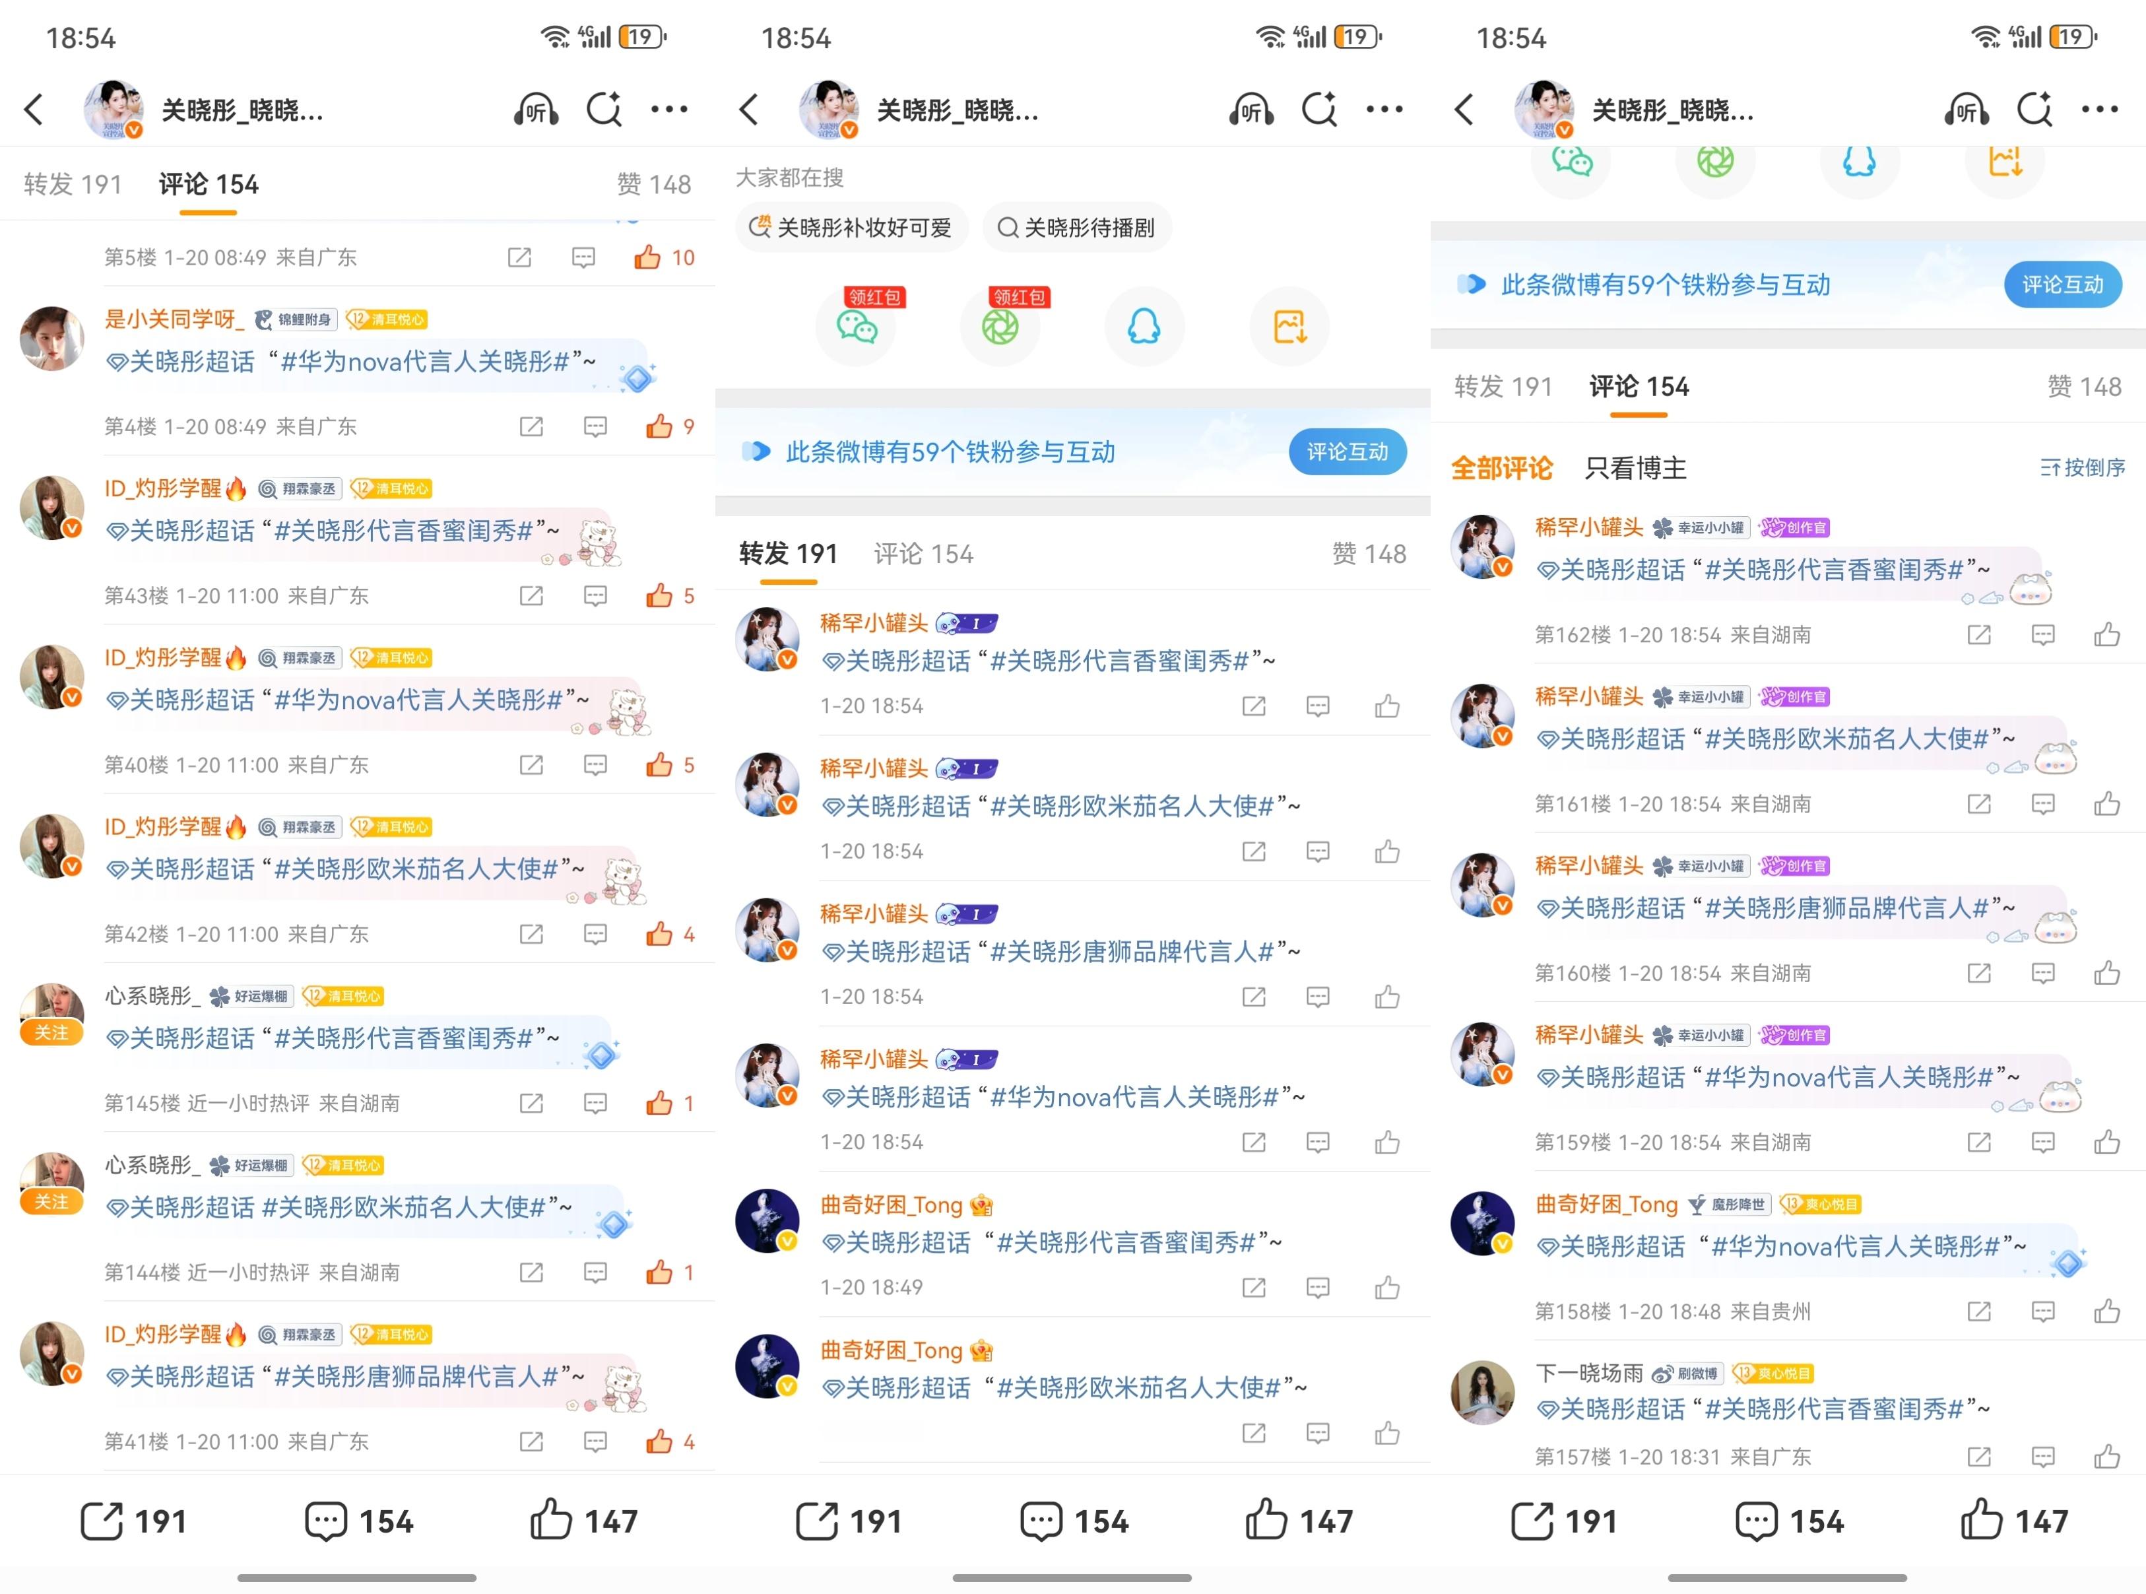Tap bottom like button 147 in left screen
Image resolution: width=2146 pixels, height=1594 pixels.
click(583, 1521)
